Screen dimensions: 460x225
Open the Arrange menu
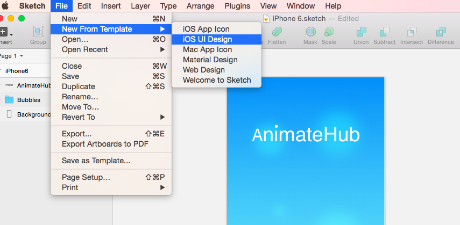200,6
